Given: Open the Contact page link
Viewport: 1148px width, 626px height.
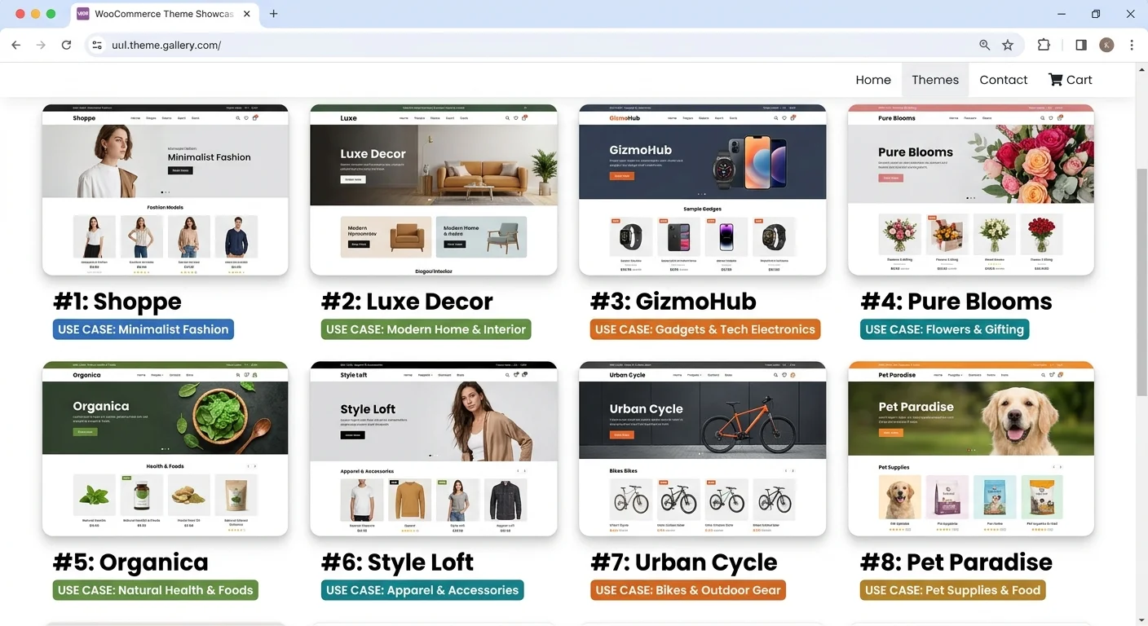Looking at the screenshot, I should pyautogui.click(x=1003, y=80).
